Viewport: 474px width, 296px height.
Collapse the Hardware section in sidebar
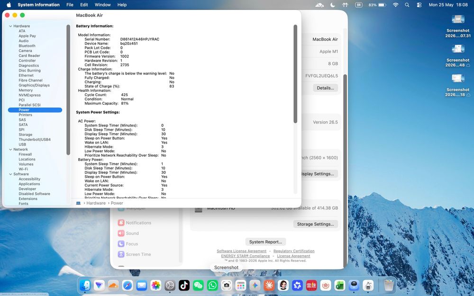point(10,26)
